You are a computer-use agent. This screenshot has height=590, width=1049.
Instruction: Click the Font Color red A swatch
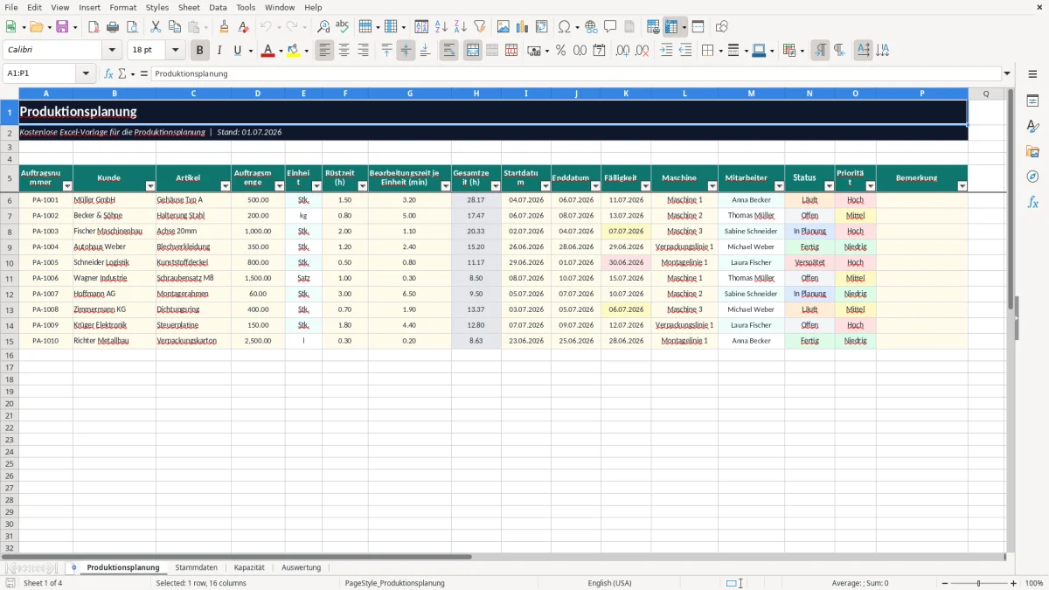(267, 51)
